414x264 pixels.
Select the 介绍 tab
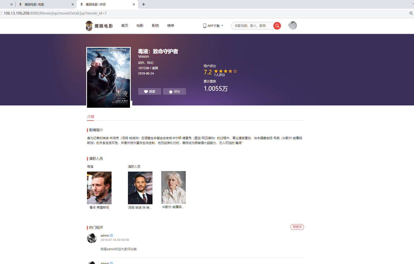(x=90, y=117)
